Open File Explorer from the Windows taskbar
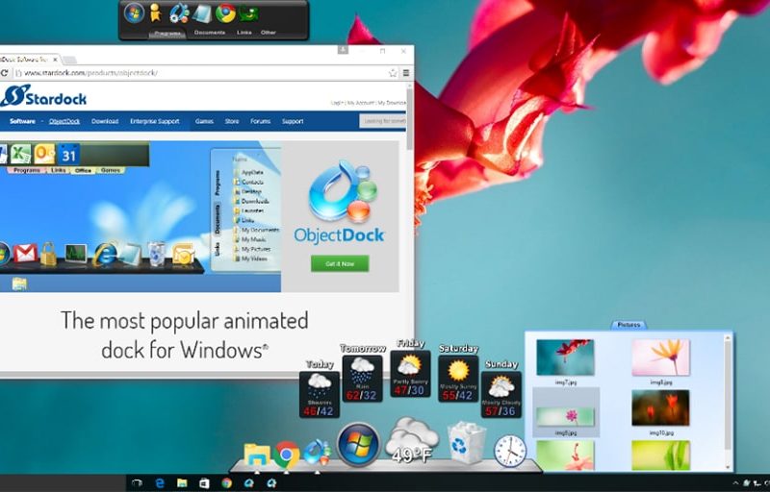 pyautogui.click(x=182, y=483)
